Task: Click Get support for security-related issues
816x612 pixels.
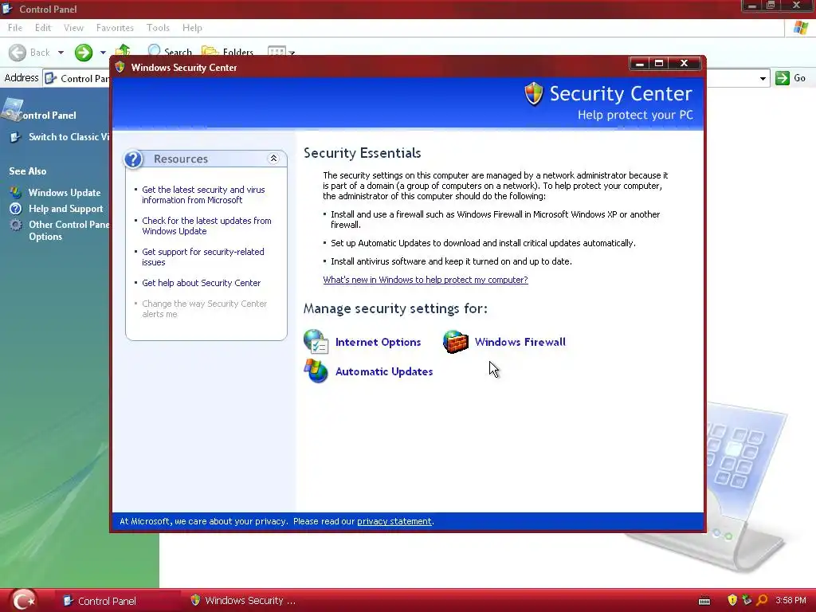Action: click(203, 257)
